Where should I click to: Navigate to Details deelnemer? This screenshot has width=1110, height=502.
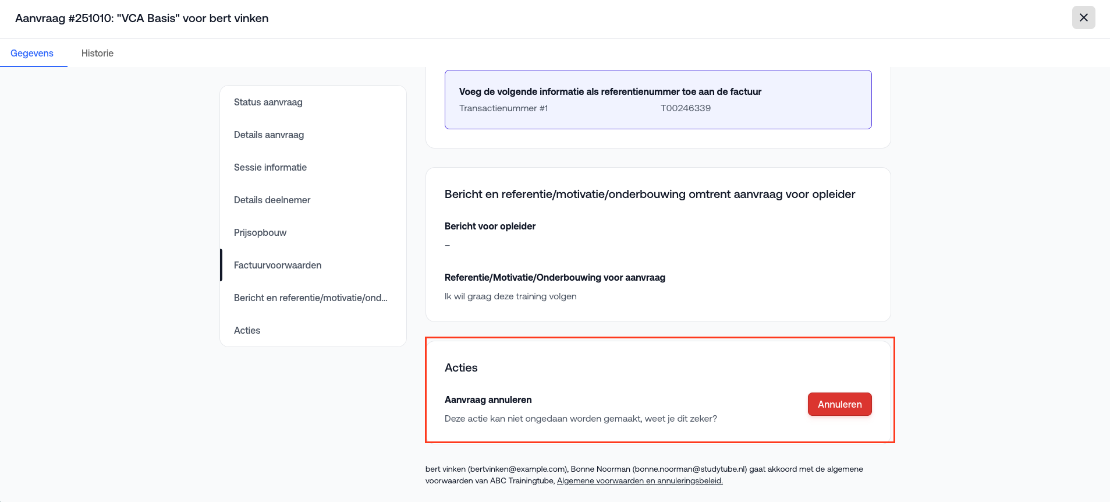(272, 200)
